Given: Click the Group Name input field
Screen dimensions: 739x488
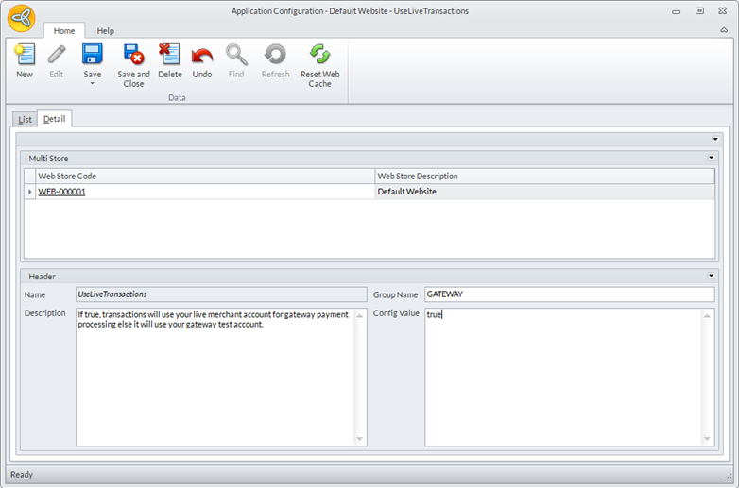Looking at the screenshot, I should coord(569,294).
